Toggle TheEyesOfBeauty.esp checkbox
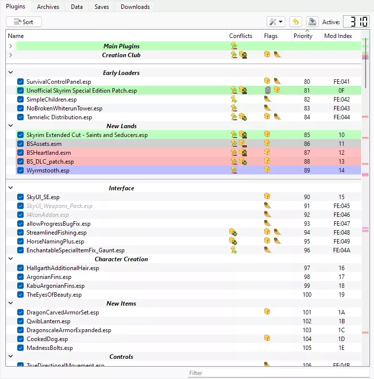Screen dimensions: 374x379 pos(21,295)
